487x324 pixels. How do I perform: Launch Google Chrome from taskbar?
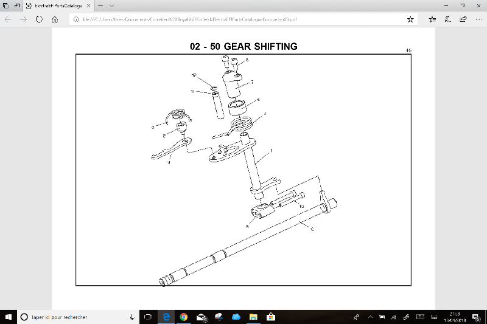184,317
